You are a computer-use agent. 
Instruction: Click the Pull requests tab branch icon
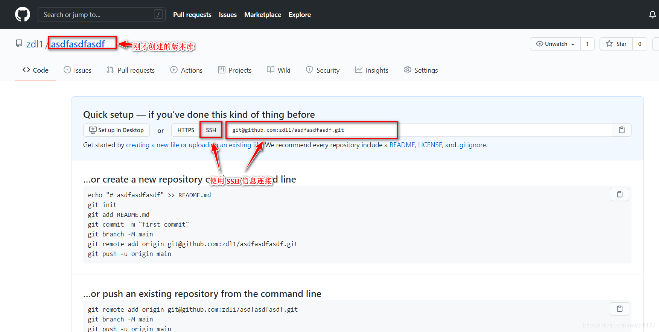tap(110, 70)
